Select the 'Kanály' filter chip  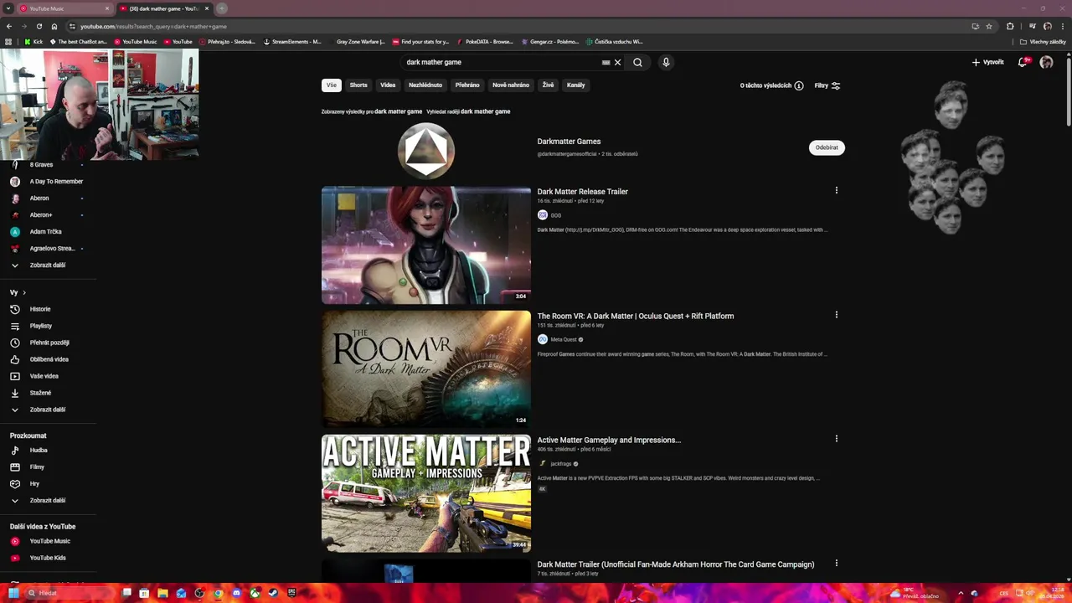(576, 85)
